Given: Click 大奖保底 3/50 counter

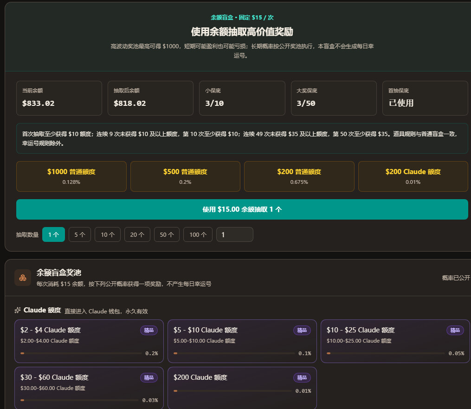Looking at the screenshot, I should 334,98.
